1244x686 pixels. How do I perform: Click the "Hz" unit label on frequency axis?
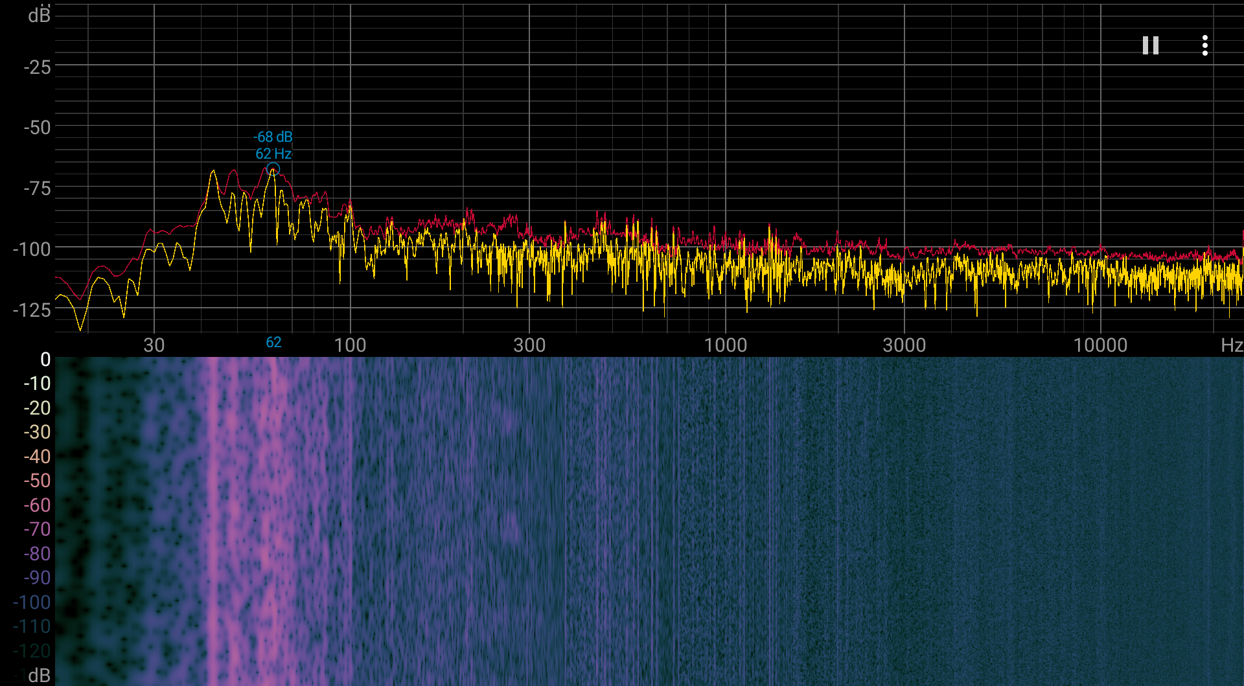(1232, 345)
